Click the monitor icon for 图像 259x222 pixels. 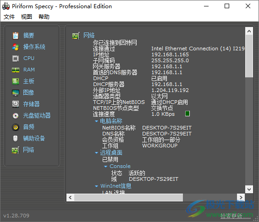[16, 93]
